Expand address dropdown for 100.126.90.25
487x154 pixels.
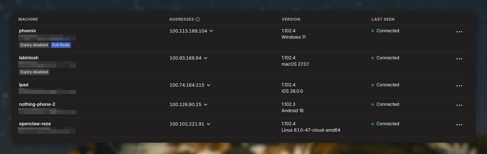tap(206, 105)
